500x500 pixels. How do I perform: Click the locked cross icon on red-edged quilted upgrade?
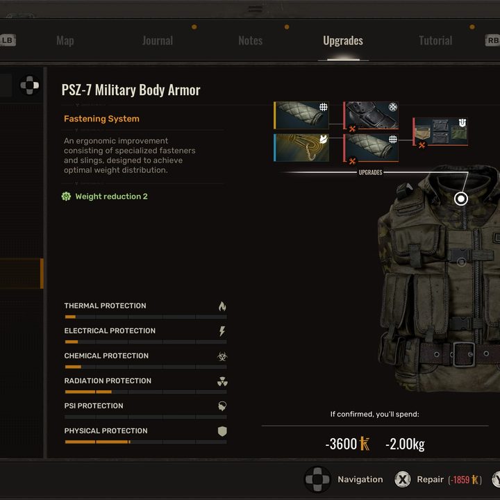(x=352, y=161)
